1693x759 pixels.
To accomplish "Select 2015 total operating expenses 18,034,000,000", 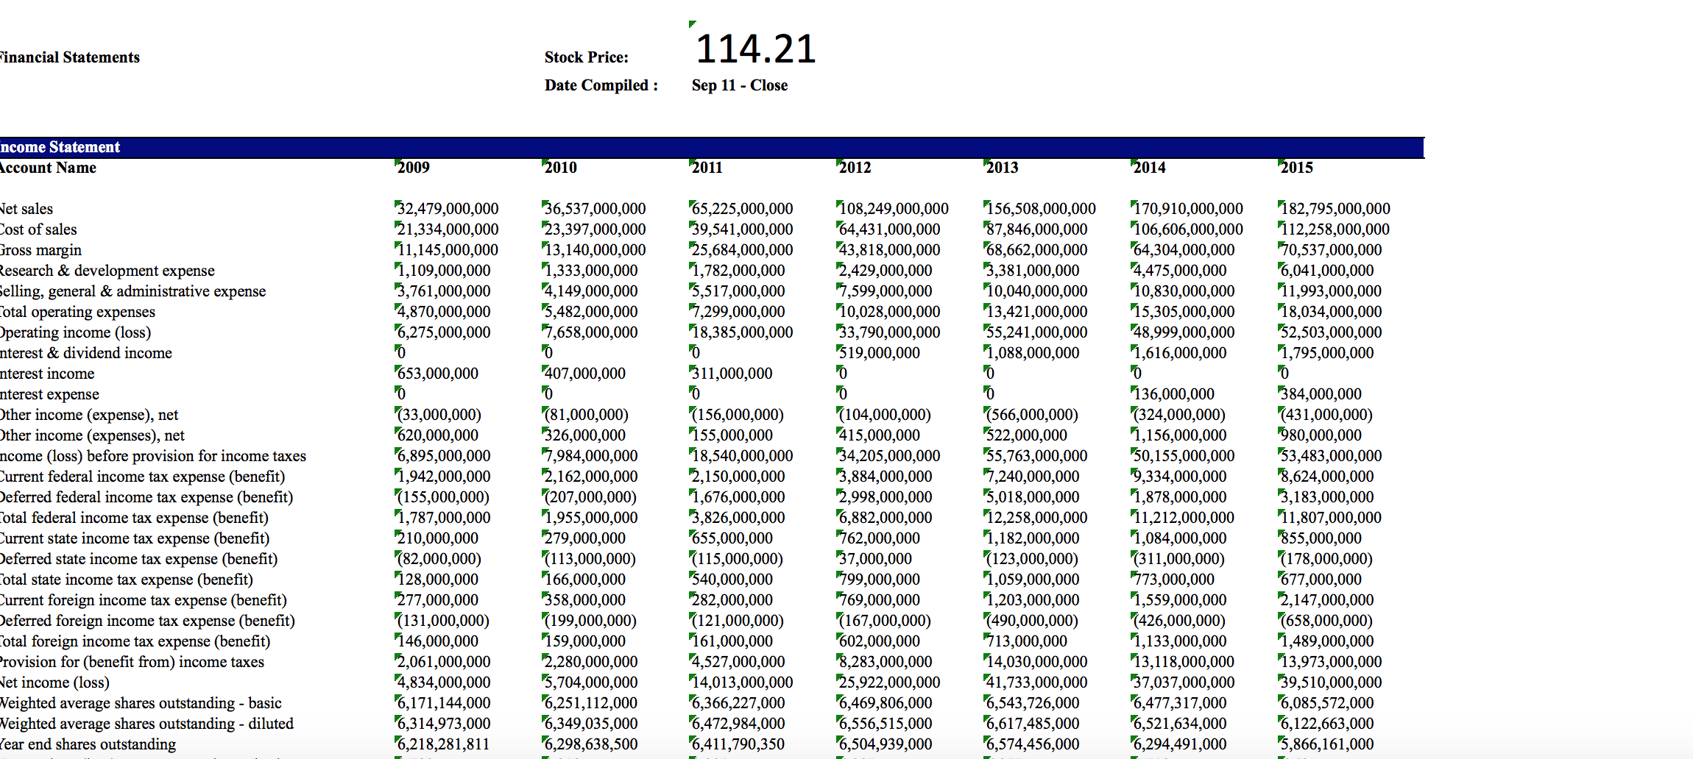I will coord(1331,312).
